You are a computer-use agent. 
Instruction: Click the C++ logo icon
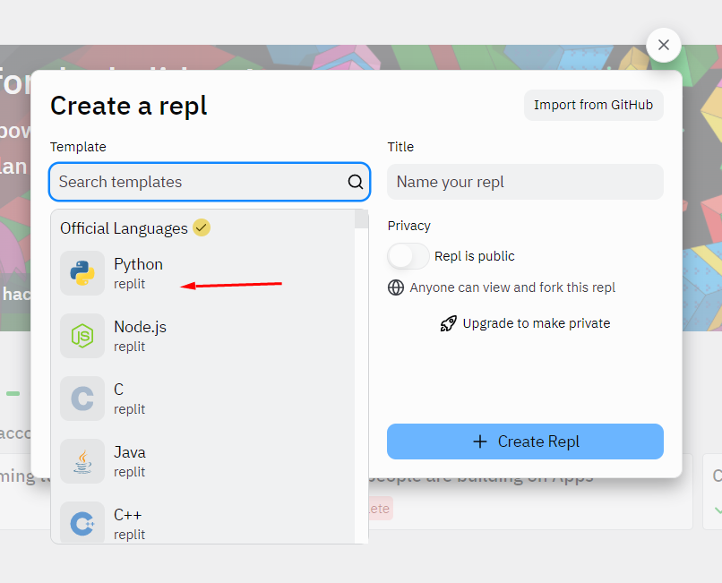pos(82,524)
